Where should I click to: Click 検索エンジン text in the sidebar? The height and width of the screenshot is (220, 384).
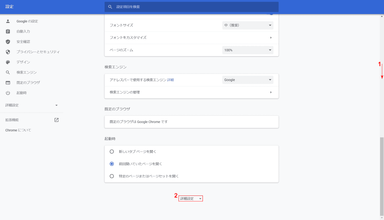[x=27, y=72]
